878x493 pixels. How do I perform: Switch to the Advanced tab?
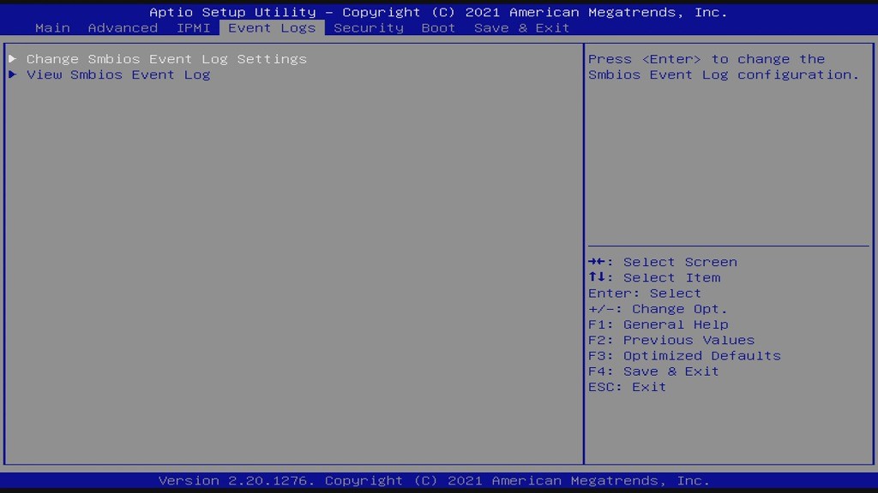(123, 28)
